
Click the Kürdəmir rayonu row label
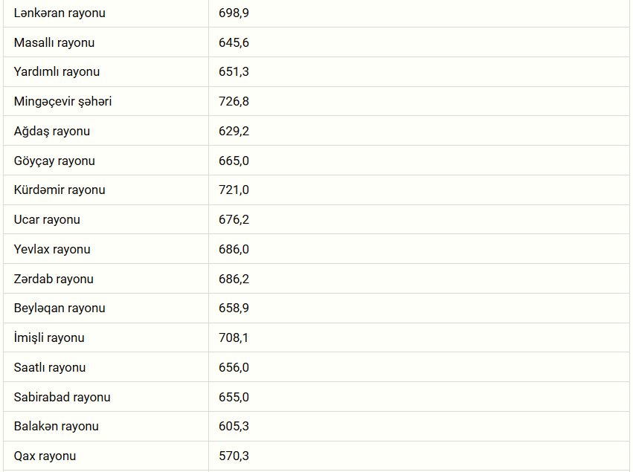(60, 190)
